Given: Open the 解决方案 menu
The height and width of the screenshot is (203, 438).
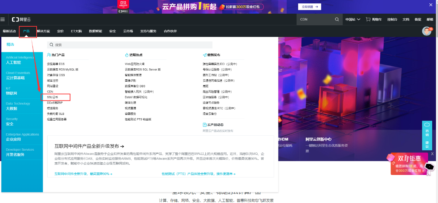Looking at the screenshot, I should [x=43, y=31].
